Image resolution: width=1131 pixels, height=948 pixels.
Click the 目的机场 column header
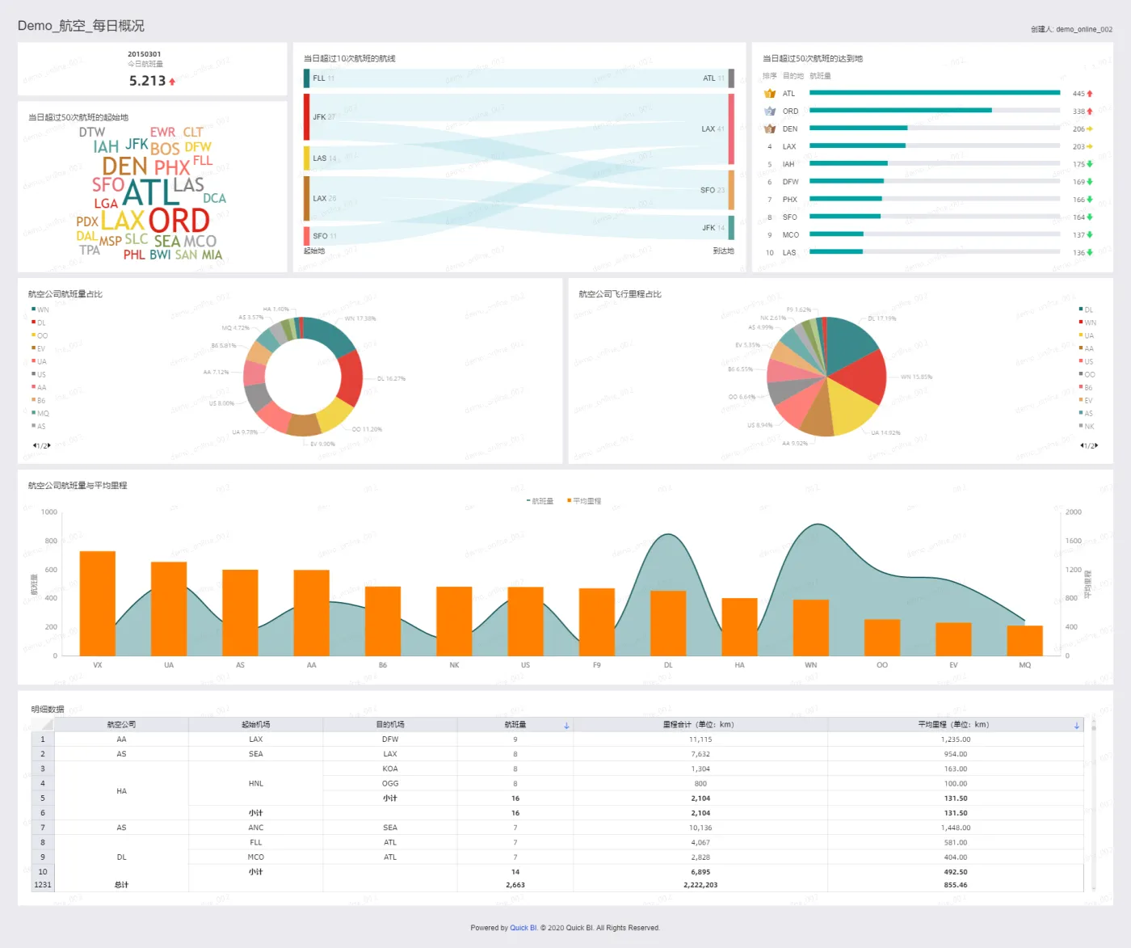pos(390,725)
